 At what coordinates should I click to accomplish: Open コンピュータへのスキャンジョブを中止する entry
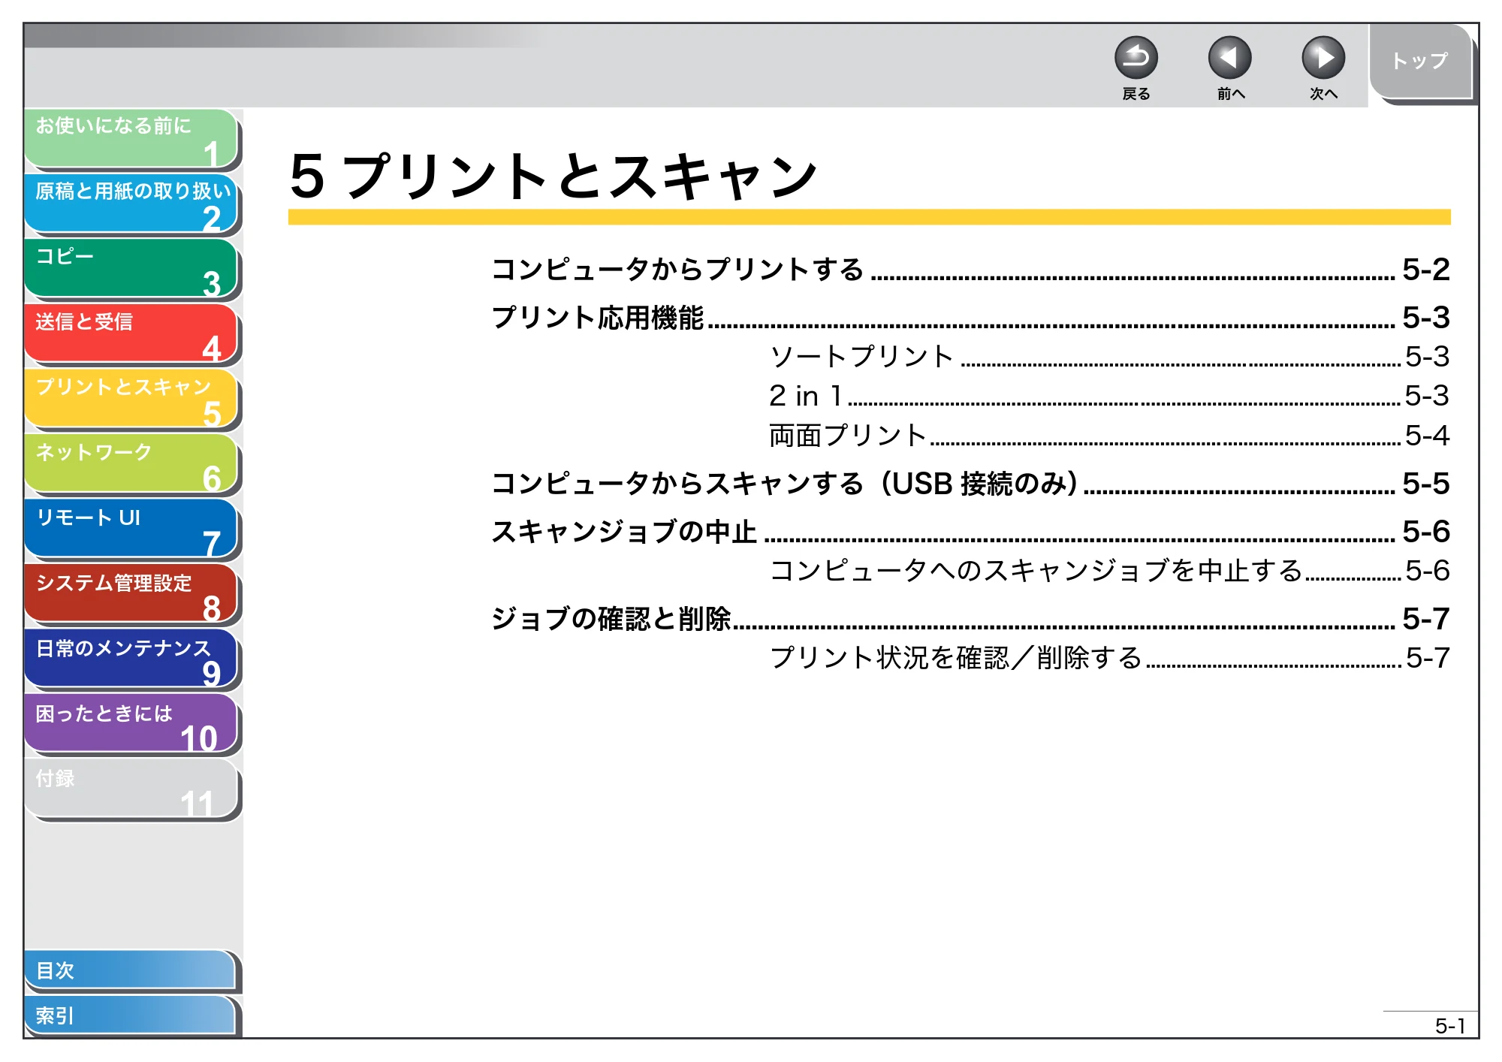[x=1109, y=571]
